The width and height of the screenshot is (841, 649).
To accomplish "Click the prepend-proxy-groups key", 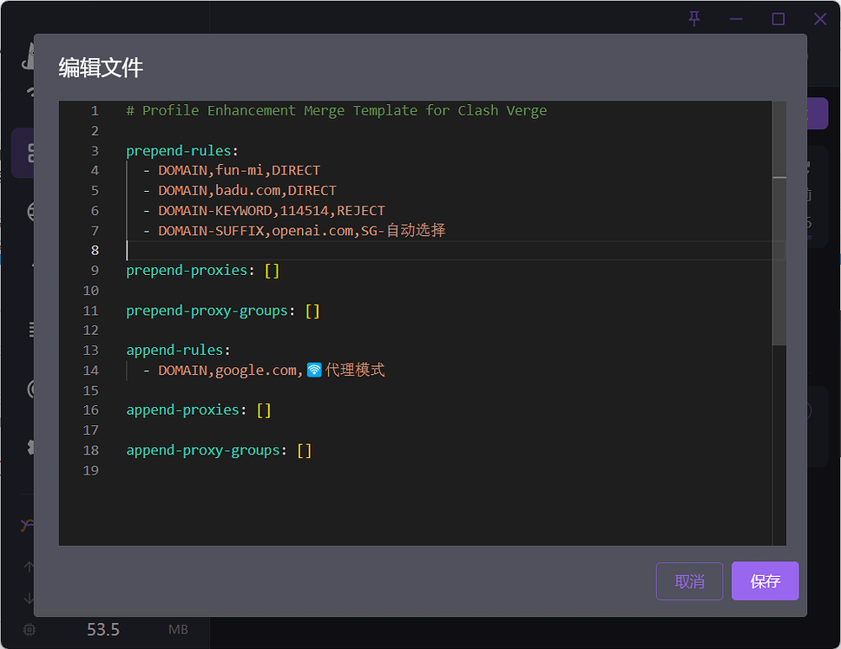I will coord(207,311).
